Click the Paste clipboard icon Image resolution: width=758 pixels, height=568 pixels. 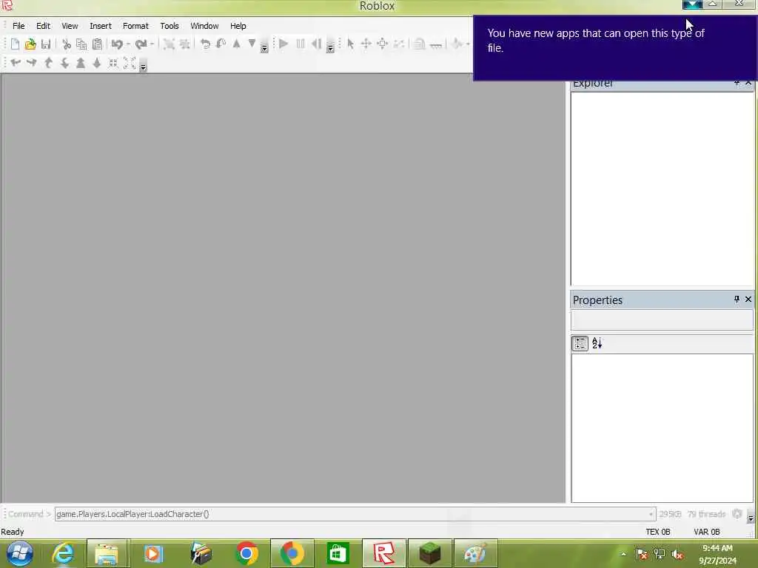97,44
